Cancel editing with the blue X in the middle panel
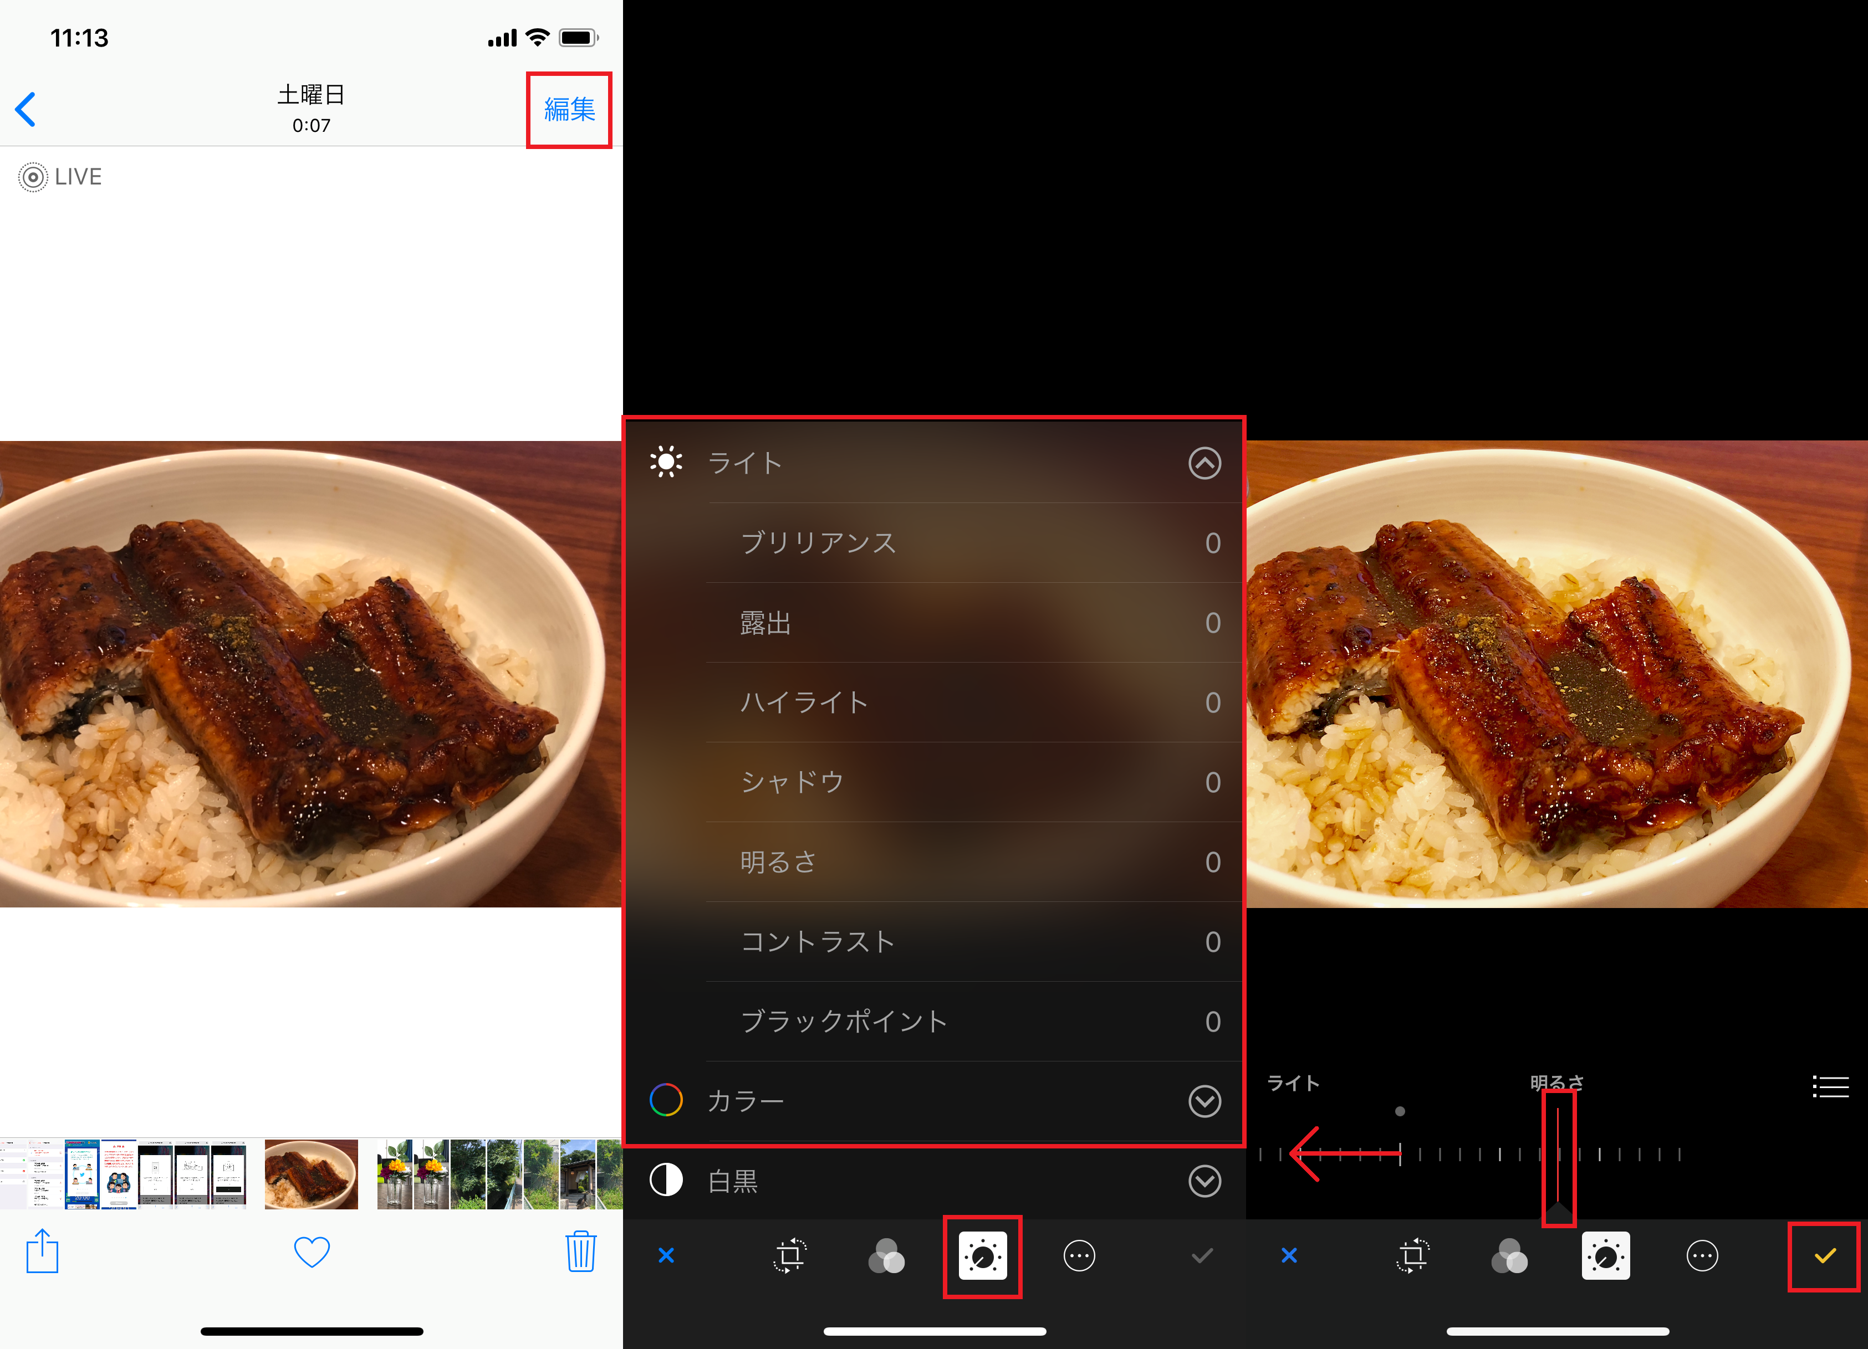This screenshot has height=1349, width=1868. (x=666, y=1256)
